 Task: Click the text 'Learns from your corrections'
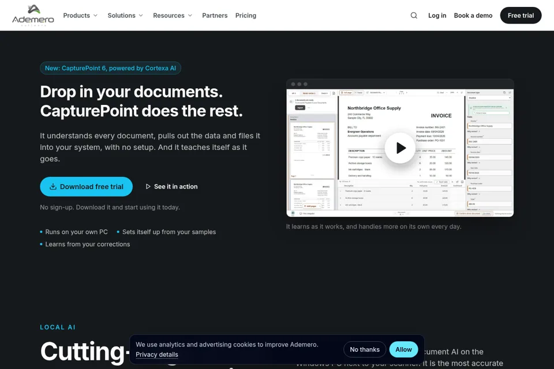pos(88,244)
